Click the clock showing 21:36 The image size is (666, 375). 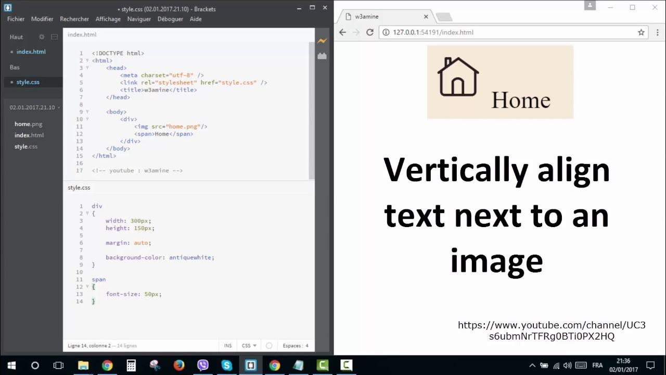point(623,361)
